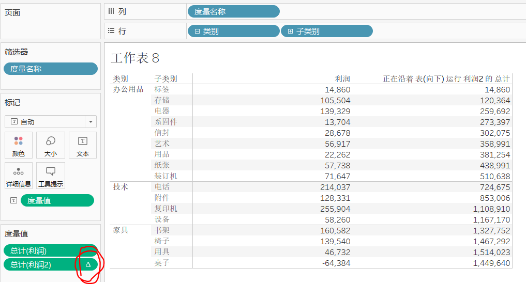Click the running total value 510,638
This screenshot has width=526, height=284.
(x=495, y=177)
